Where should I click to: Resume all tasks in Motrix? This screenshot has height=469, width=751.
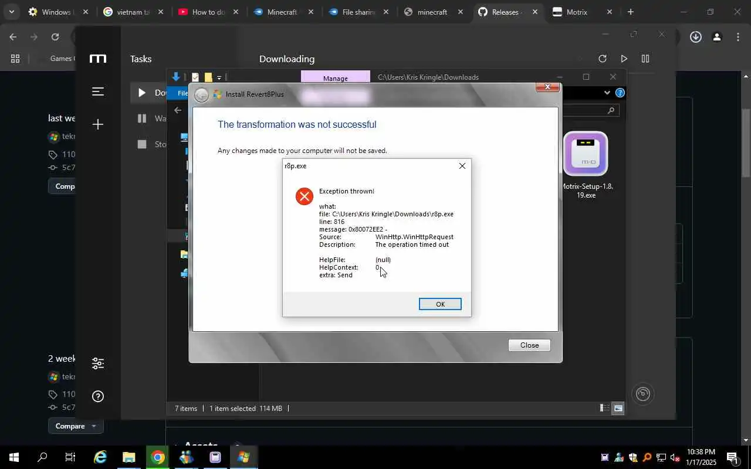pyautogui.click(x=624, y=59)
